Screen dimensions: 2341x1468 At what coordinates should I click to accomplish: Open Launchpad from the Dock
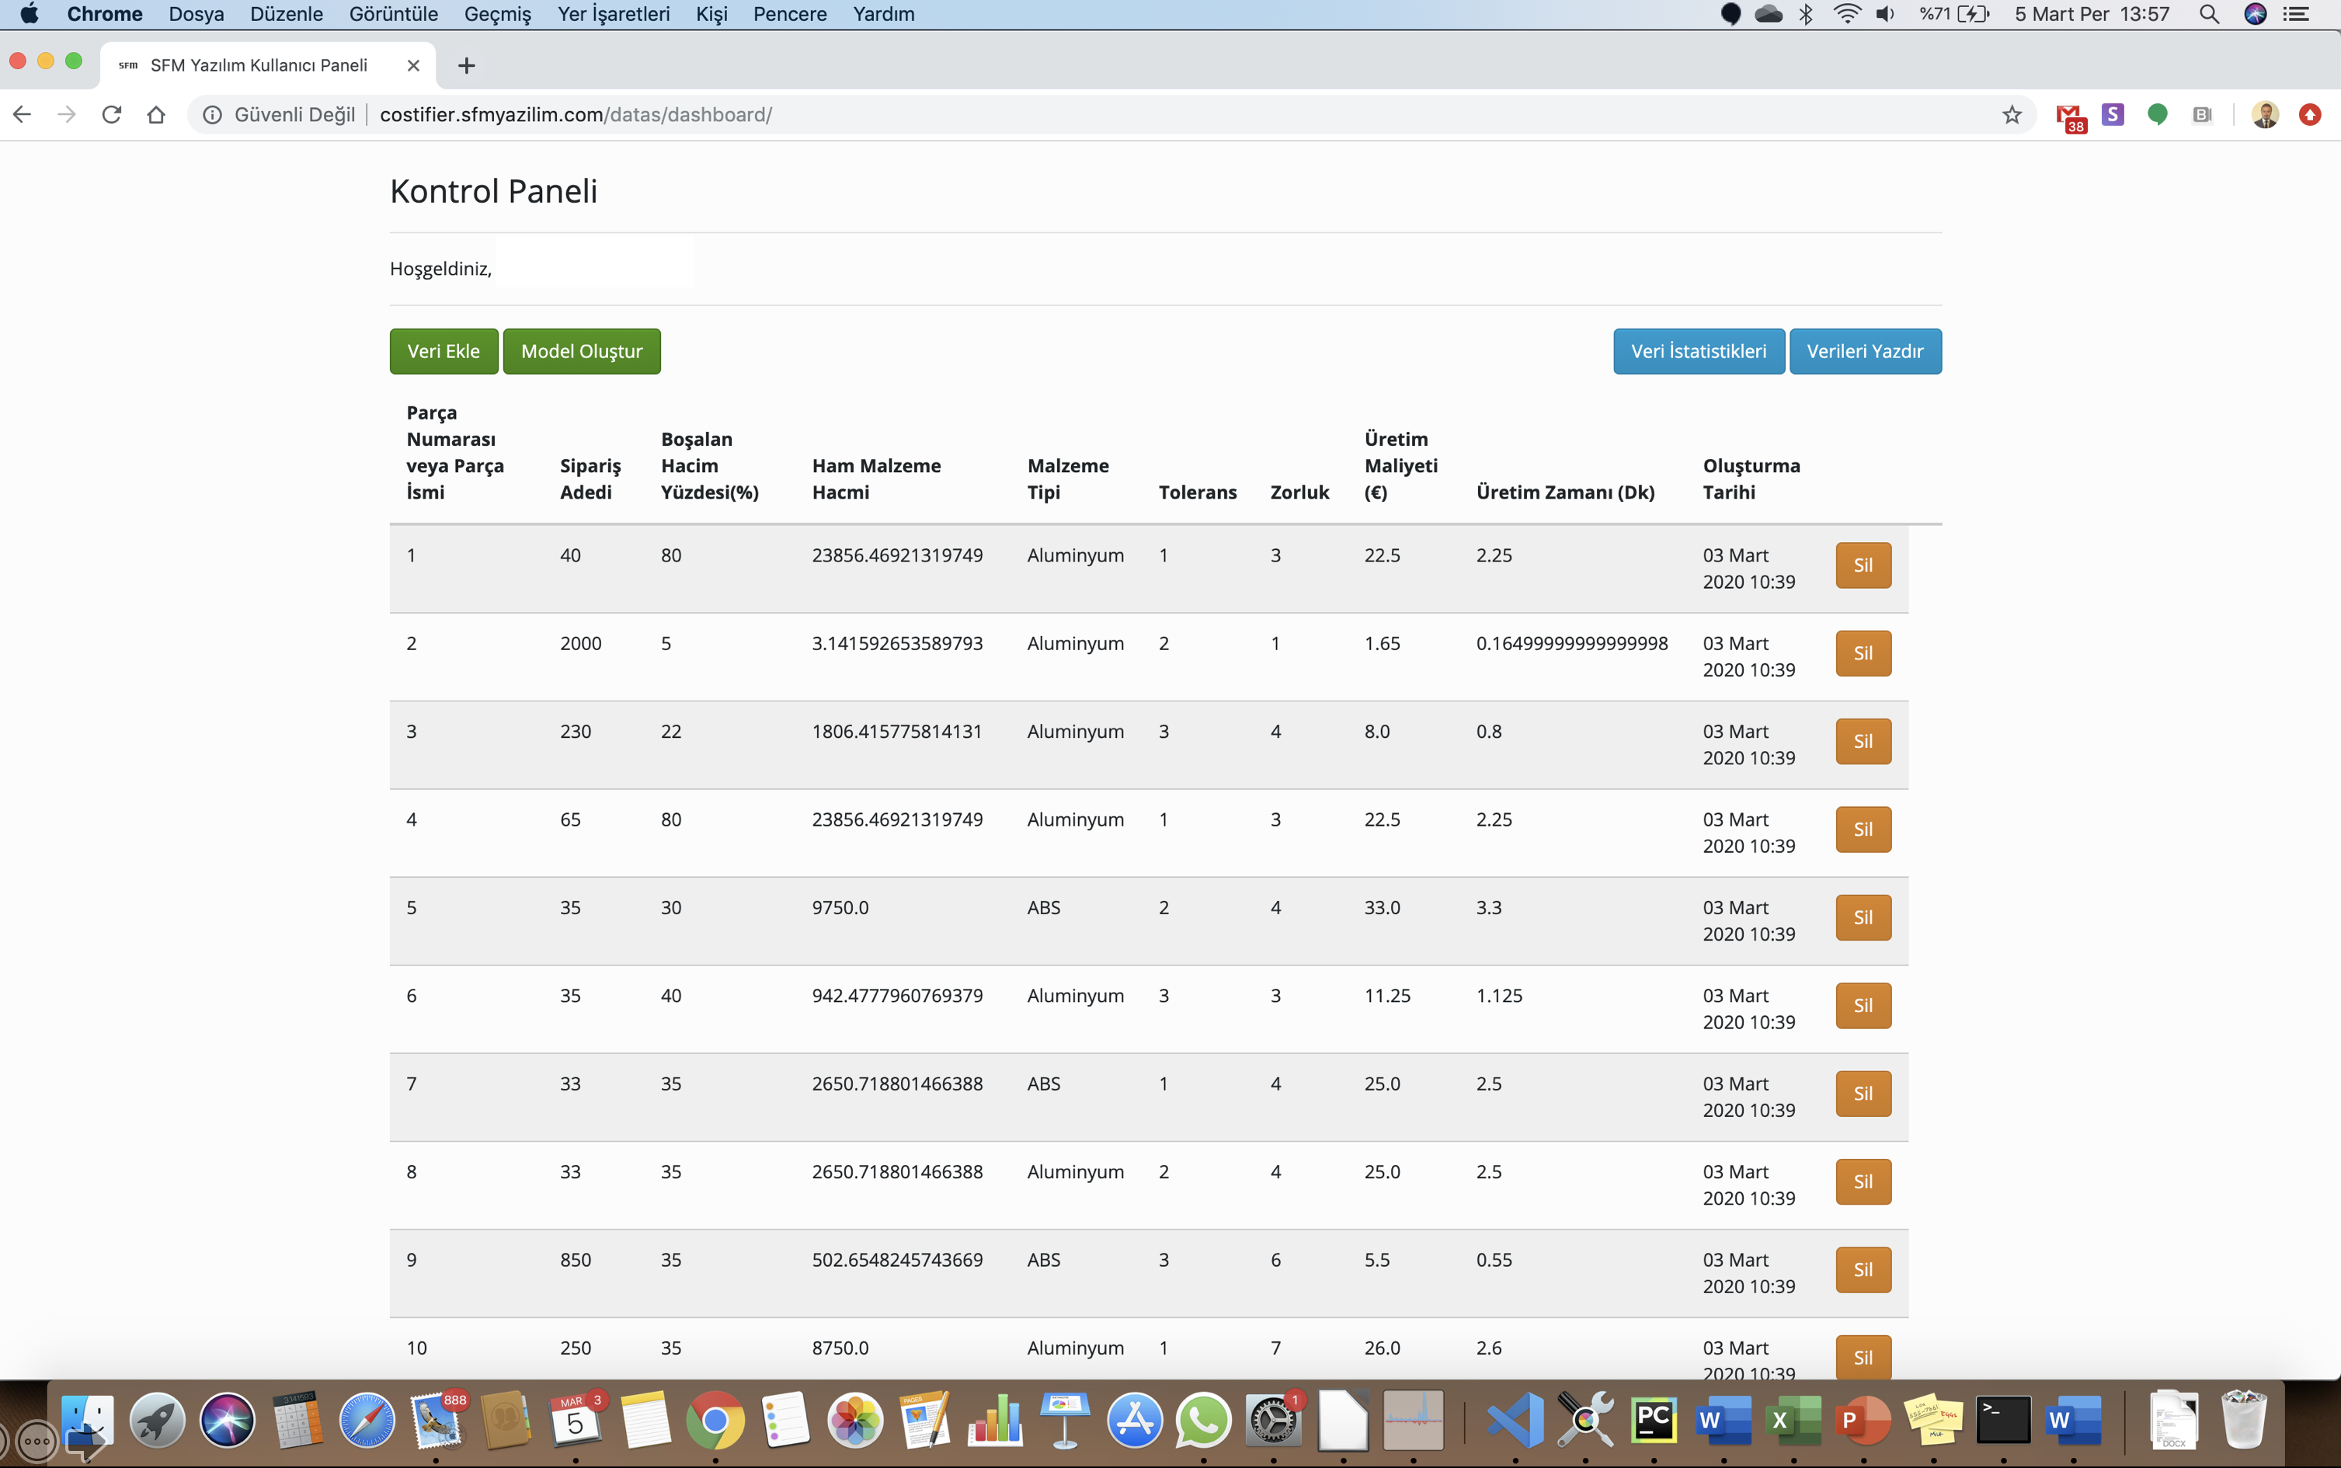coord(158,1421)
